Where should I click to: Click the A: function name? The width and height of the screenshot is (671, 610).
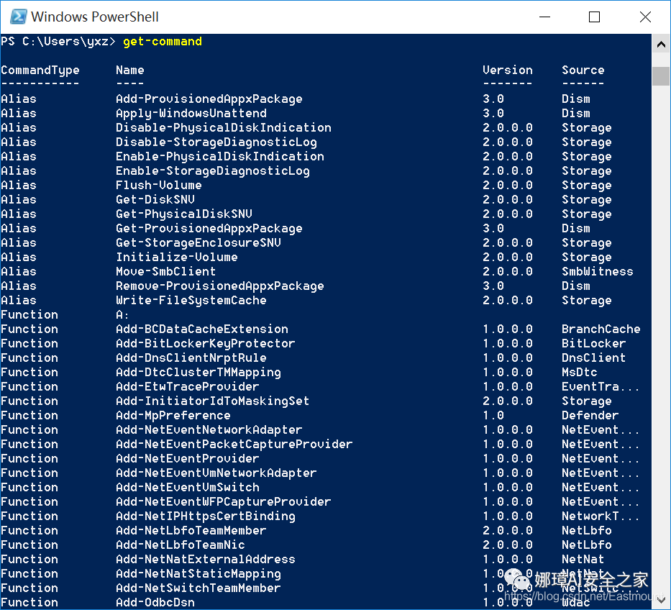pyautogui.click(x=122, y=314)
